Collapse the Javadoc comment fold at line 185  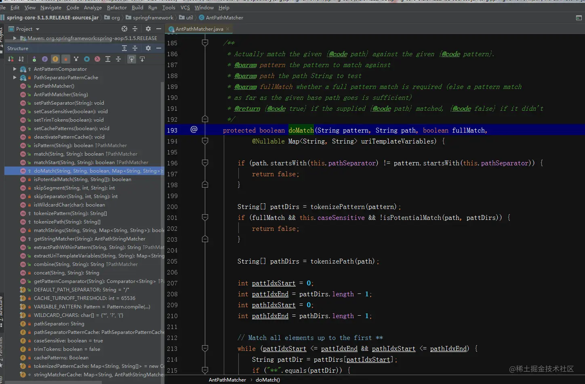coord(205,42)
